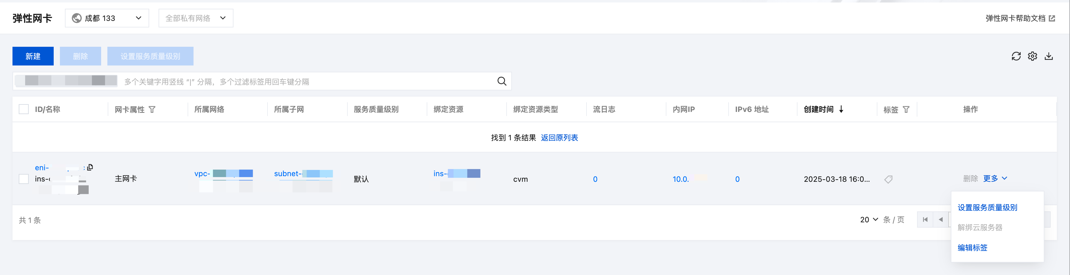This screenshot has height=275, width=1070.
Task: Go to first page button
Action: (x=925, y=220)
